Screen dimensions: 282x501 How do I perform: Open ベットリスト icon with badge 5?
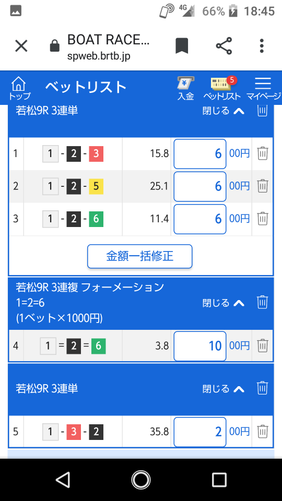pos(222,89)
